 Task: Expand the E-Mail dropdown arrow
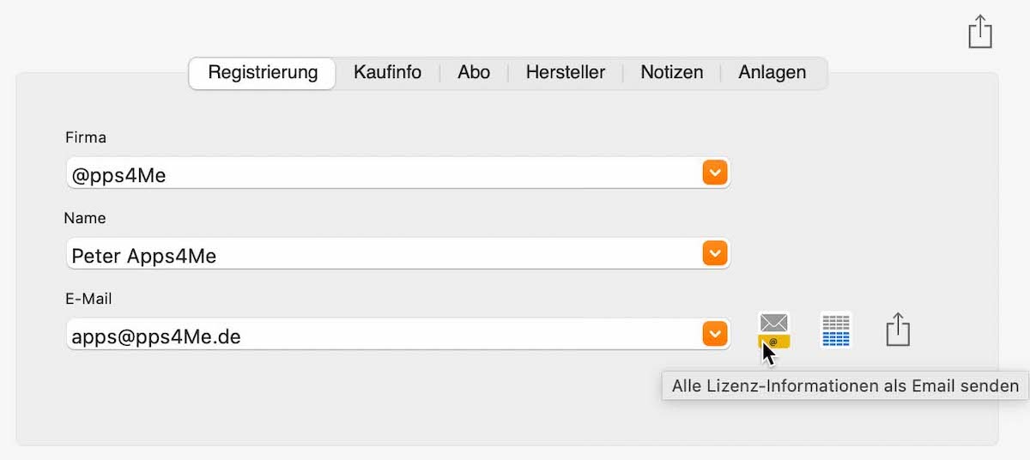[715, 334]
